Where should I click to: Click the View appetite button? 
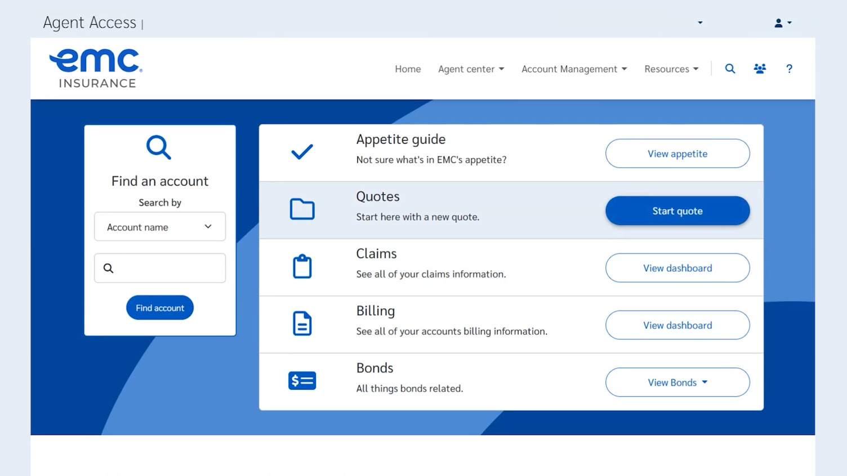(677, 154)
